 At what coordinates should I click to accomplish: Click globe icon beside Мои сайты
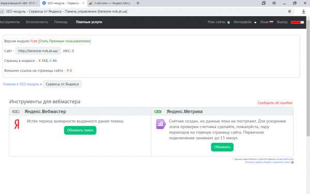pos(228,22)
